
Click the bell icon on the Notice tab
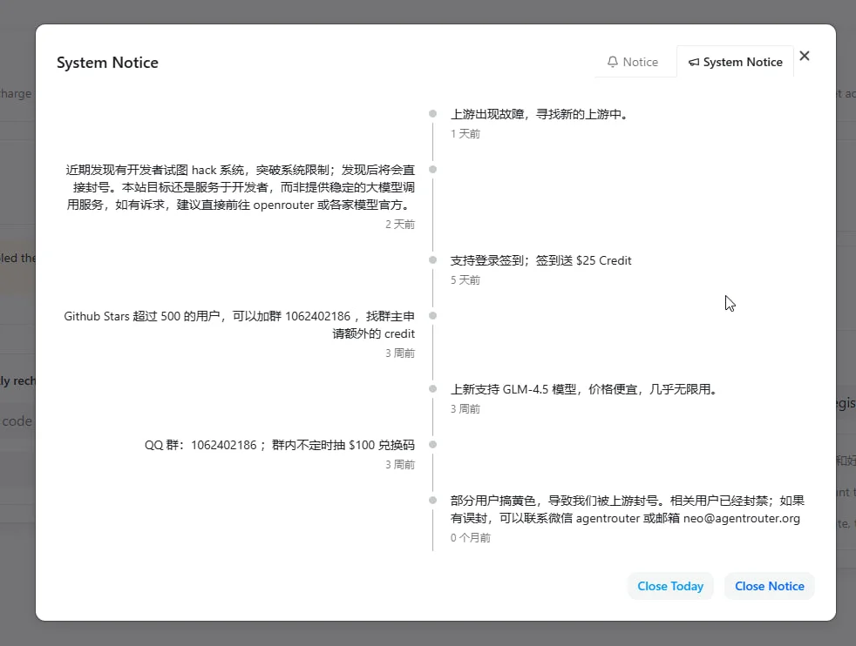tap(613, 62)
